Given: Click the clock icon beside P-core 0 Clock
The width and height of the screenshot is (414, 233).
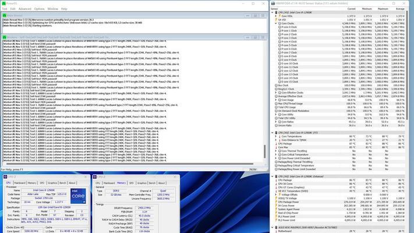Looking at the screenshot, I should (x=279, y=27).
